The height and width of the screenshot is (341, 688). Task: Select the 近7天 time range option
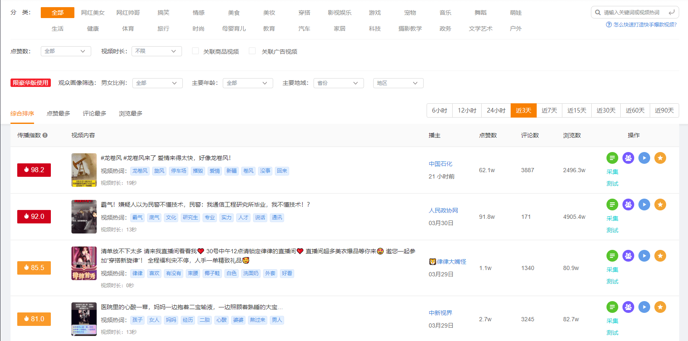549,110
